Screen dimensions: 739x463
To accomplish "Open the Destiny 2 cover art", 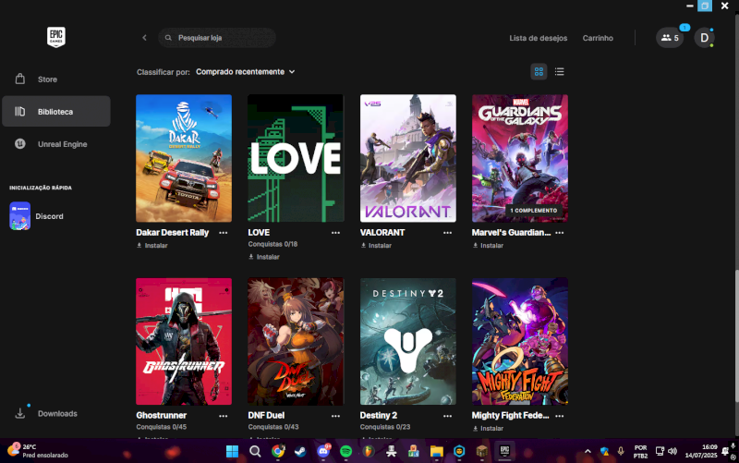I will (x=408, y=341).
